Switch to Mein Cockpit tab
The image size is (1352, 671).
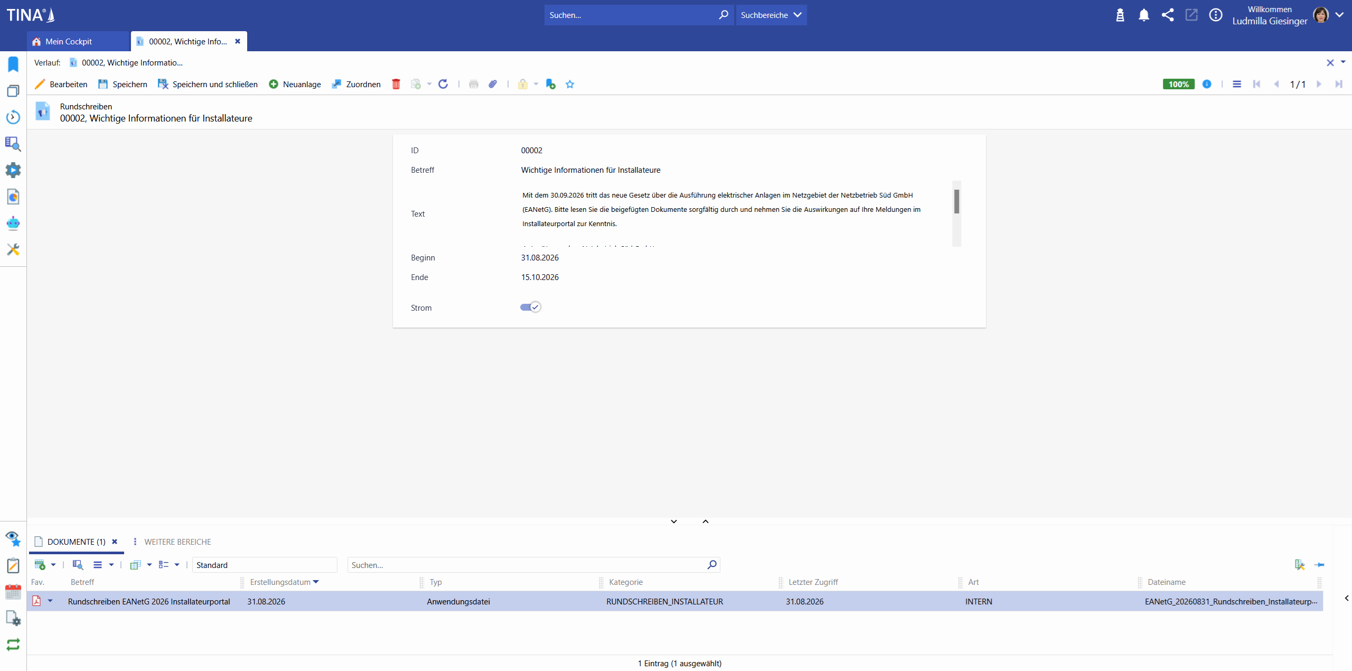coord(78,41)
